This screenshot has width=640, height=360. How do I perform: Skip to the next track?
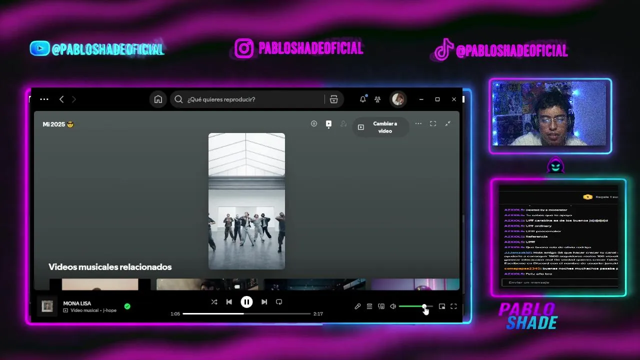pos(264,302)
